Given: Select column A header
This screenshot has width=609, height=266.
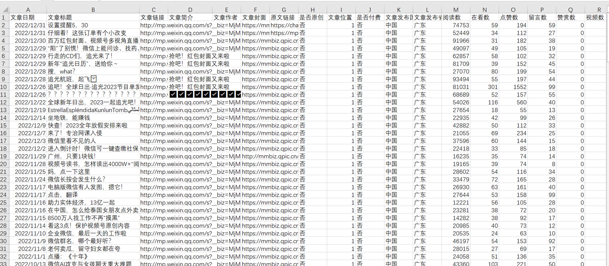Looking at the screenshot, I should [x=28, y=10].
